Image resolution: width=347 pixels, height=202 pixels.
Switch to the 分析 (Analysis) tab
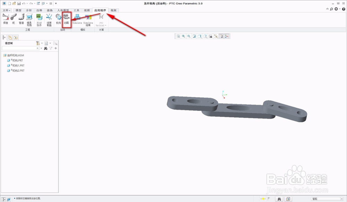[29, 10]
